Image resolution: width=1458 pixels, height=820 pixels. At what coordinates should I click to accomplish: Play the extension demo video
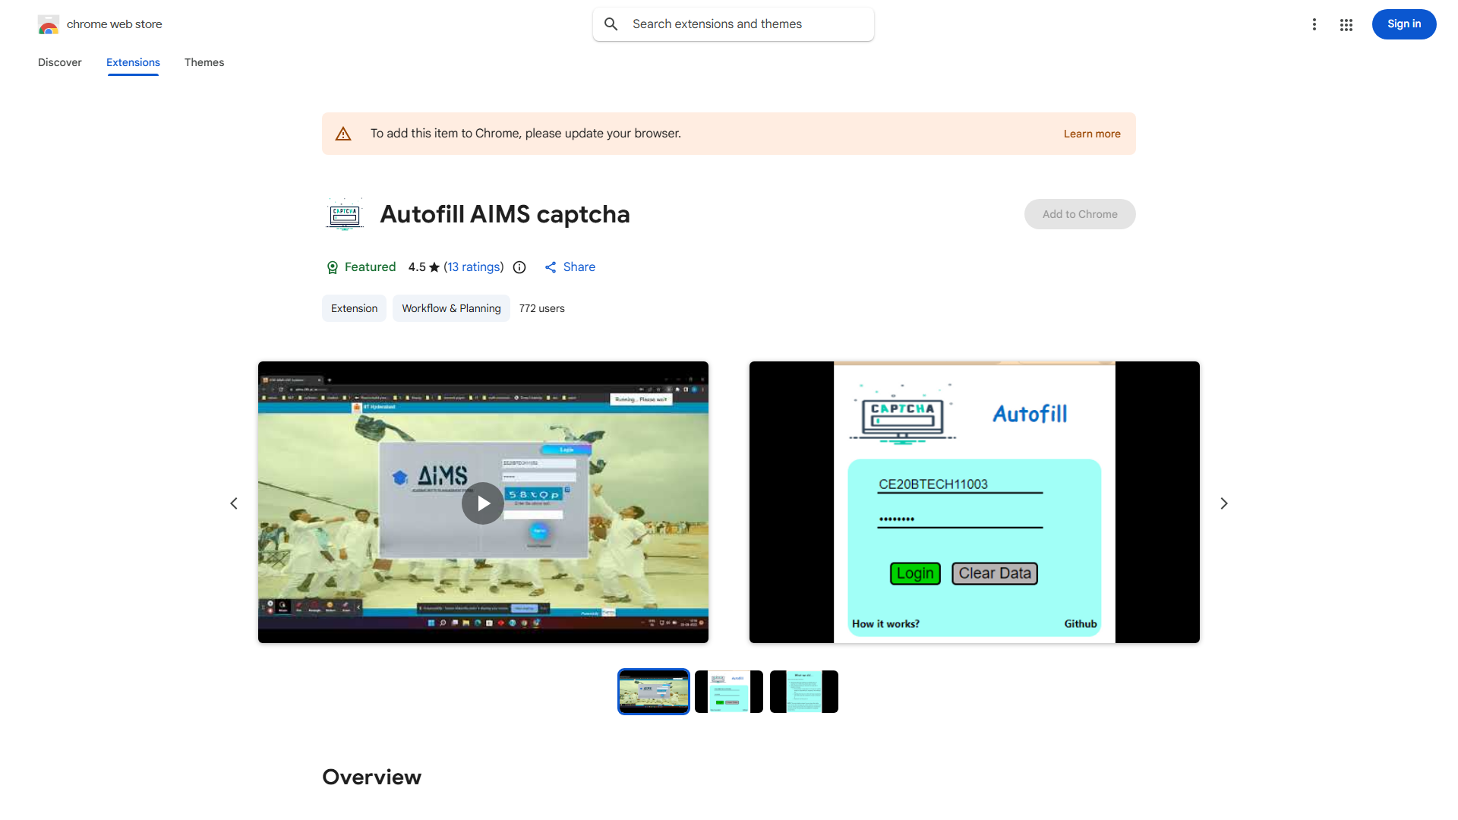482,503
